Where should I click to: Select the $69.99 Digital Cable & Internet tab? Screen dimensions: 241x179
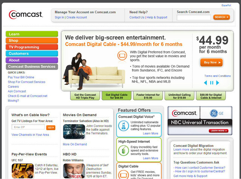pos(211,96)
